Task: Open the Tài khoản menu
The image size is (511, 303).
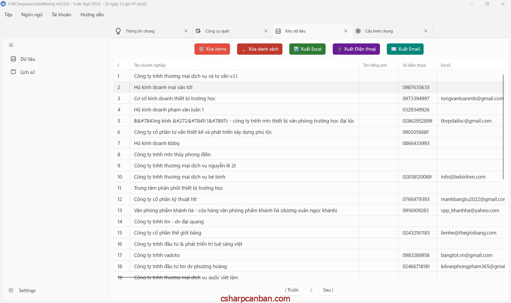Action: coord(61,15)
